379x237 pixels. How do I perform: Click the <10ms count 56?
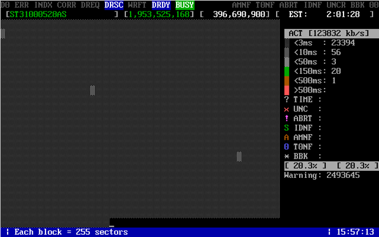(336, 52)
